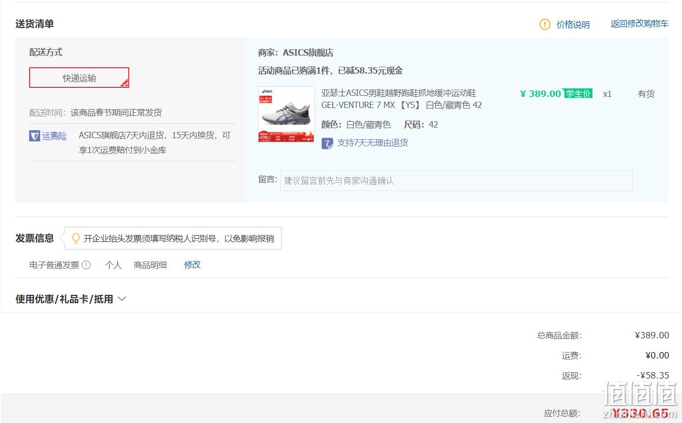Click the 有货 stock status text
The image size is (682, 423).
(646, 94)
